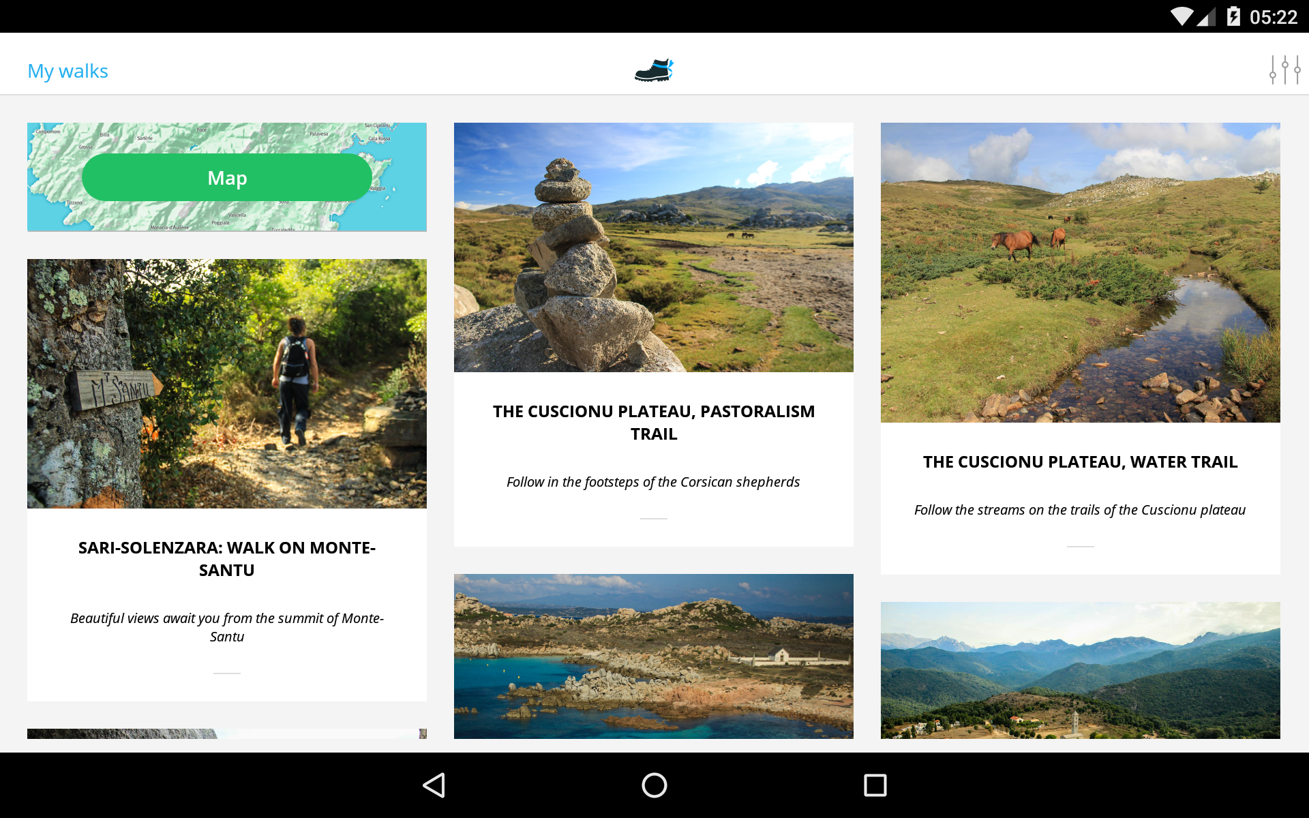1309x818 pixels.
Task: Select Cuscionu Plateau Water Trail title
Action: [1080, 462]
